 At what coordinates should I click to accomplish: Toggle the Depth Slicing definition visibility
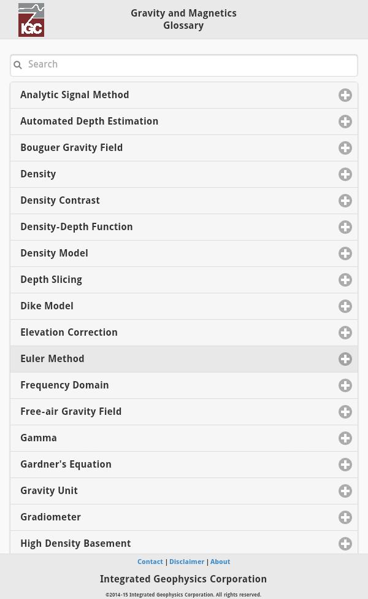(345, 279)
